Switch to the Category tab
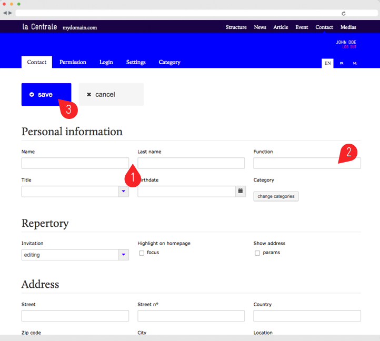 pyautogui.click(x=169, y=62)
